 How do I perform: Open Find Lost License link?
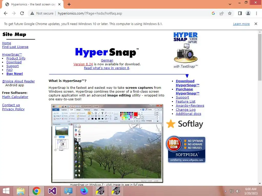pyautogui.click(x=15, y=47)
